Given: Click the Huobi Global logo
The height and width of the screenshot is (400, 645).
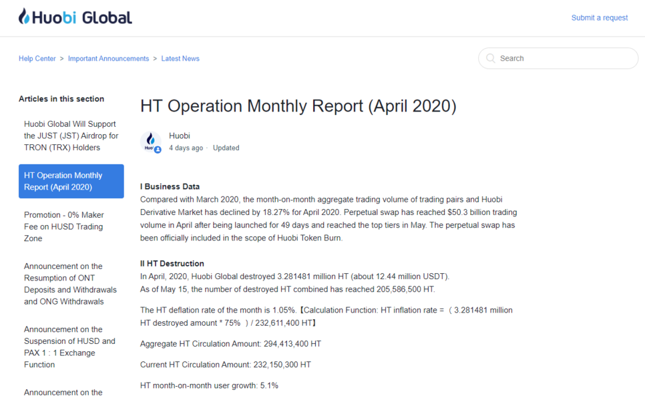Looking at the screenshot, I should tap(75, 17).
